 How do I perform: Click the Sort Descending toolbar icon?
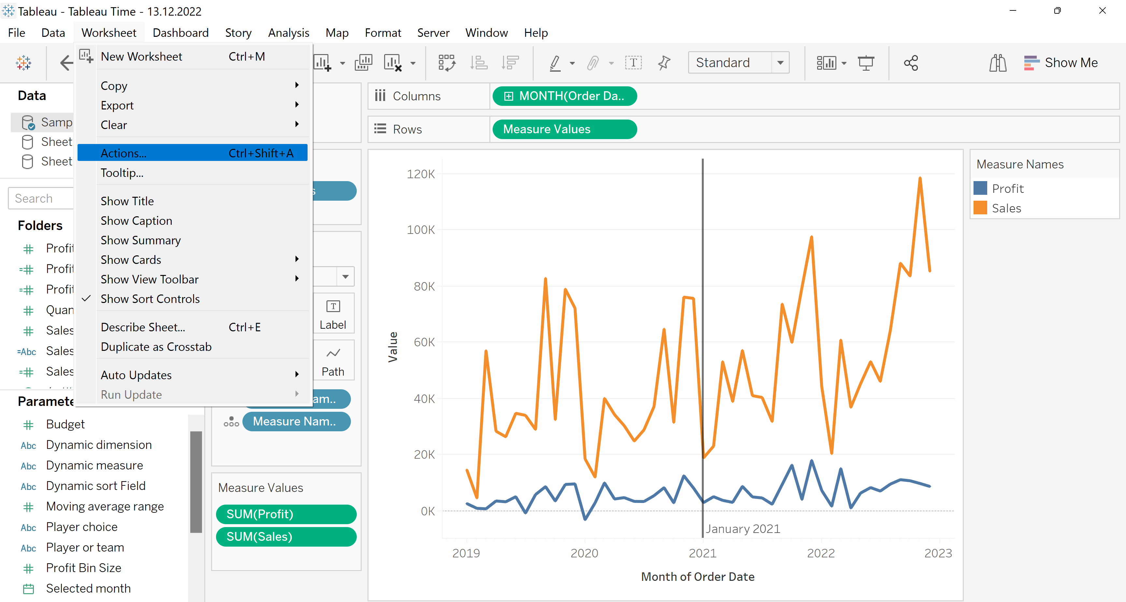(x=510, y=63)
